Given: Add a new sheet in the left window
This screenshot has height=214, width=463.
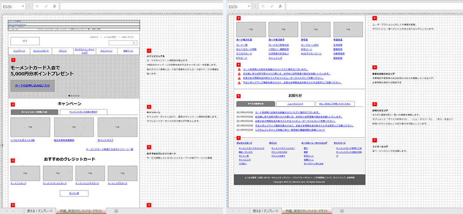Looking at the screenshot, I should click(x=116, y=211).
